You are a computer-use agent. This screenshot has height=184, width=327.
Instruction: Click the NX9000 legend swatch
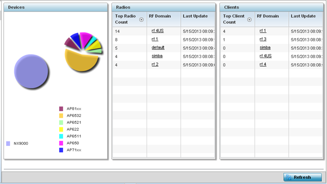coord(8,143)
